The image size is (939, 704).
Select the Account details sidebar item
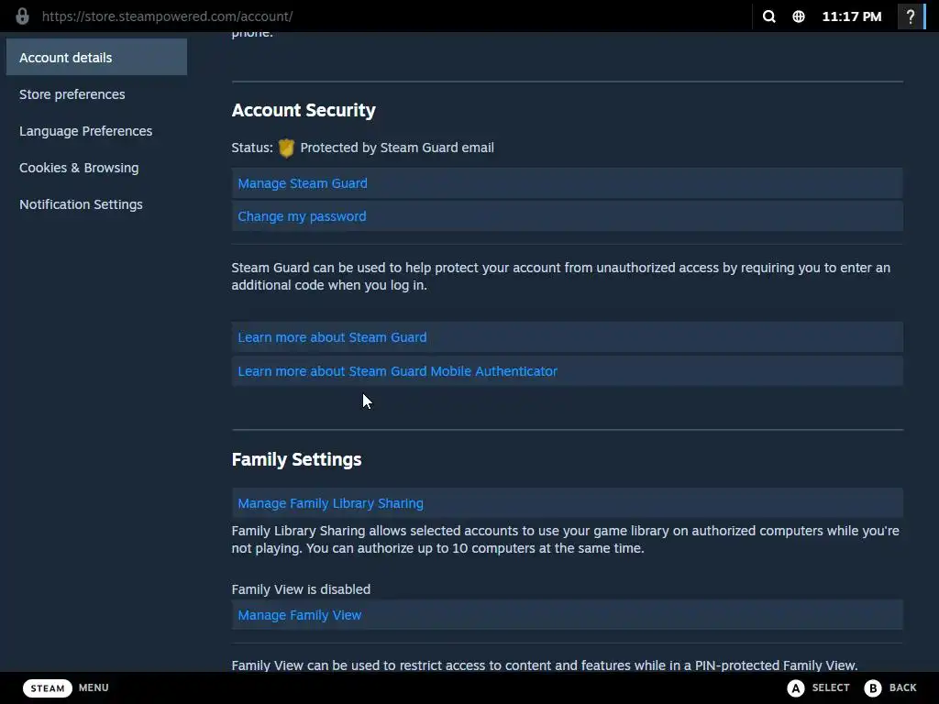point(96,58)
